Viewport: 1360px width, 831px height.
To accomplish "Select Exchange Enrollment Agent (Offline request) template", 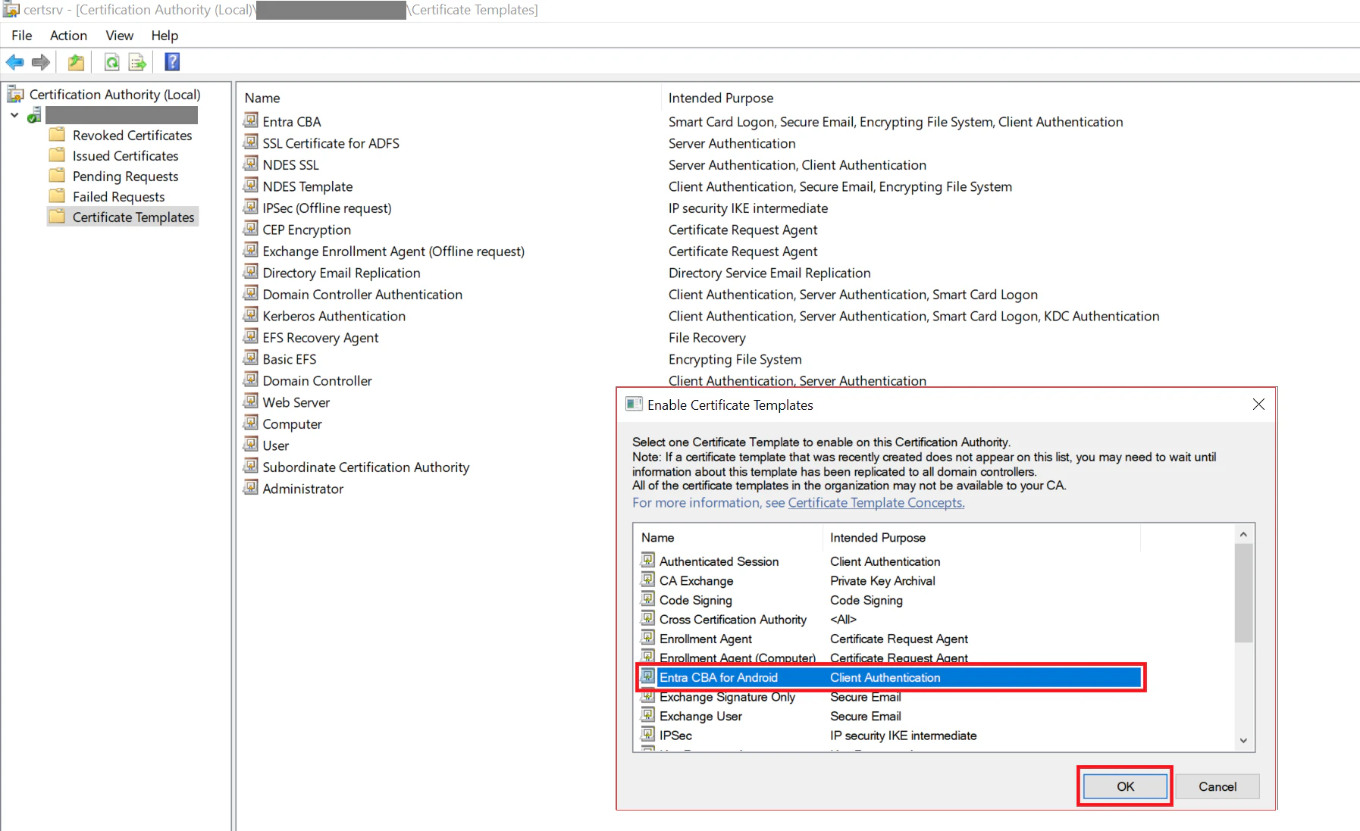I will coord(393,251).
